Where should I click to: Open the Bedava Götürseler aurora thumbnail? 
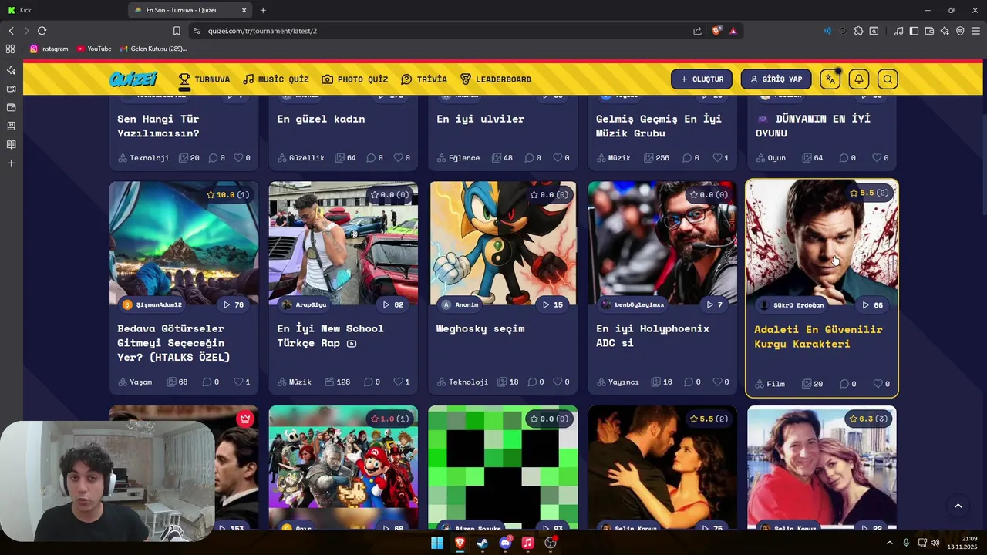pyautogui.click(x=184, y=243)
